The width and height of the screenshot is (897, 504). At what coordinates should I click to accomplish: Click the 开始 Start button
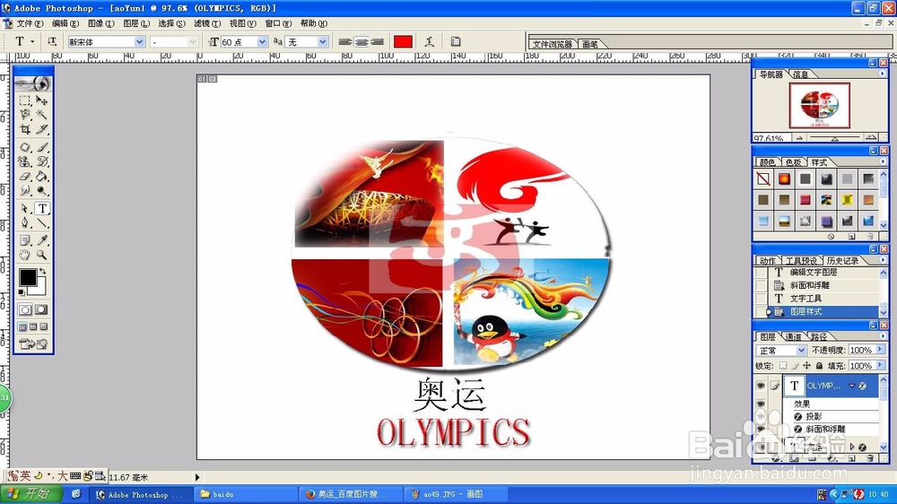tap(32, 494)
